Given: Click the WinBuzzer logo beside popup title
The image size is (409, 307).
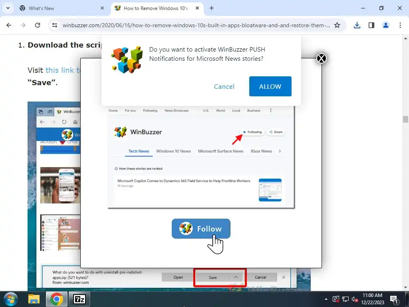Looking at the screenshot, I should pos(120,132).
